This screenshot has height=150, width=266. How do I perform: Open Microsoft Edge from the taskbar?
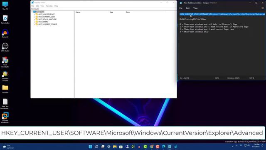coord(163,147)
